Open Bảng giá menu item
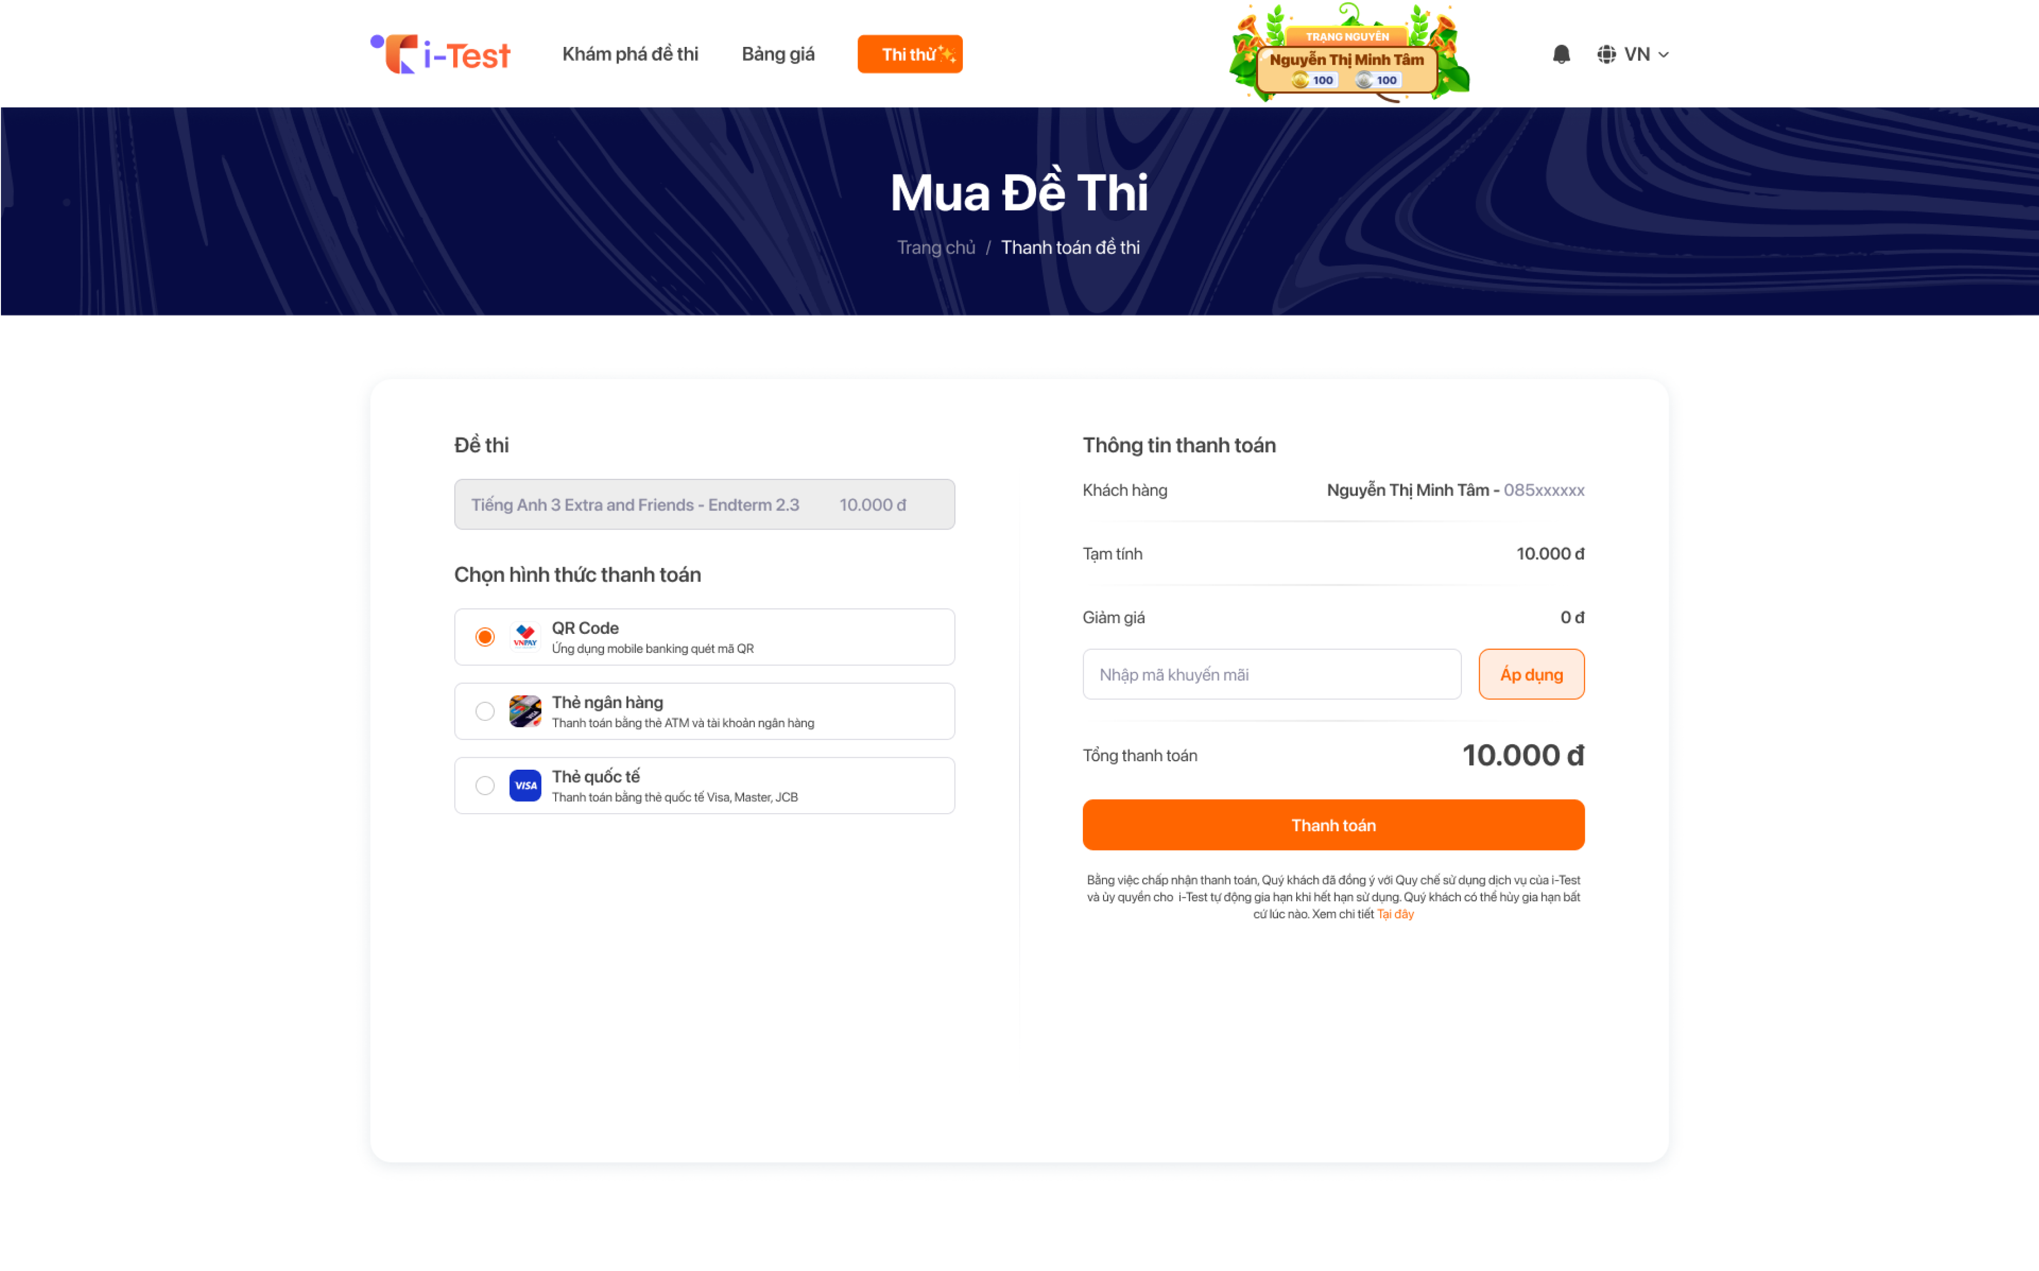The height and width of the screenshot is (1271, 2039). 778,55
